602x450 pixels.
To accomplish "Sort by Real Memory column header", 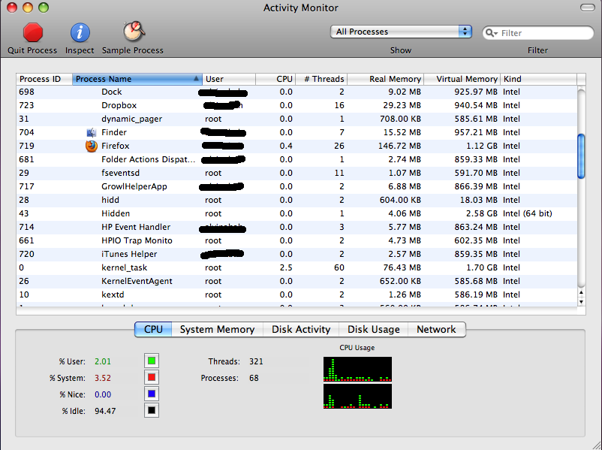I will [385, 79].
